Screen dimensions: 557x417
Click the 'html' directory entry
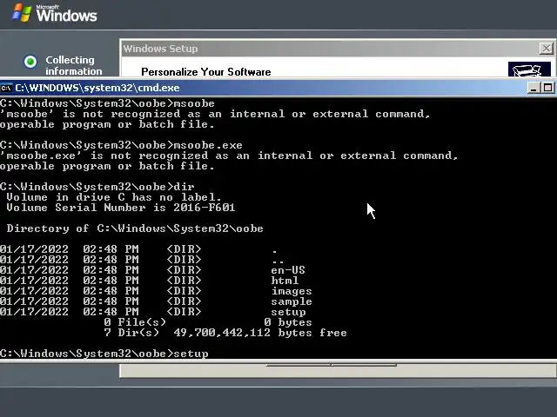coord(285,281)
